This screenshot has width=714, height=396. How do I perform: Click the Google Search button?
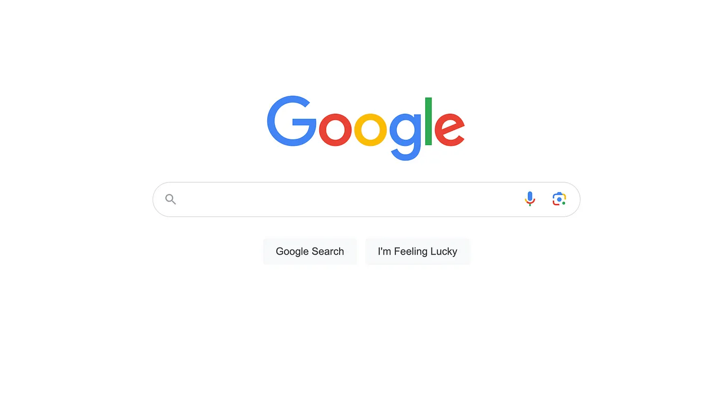(x=310, y=252)
